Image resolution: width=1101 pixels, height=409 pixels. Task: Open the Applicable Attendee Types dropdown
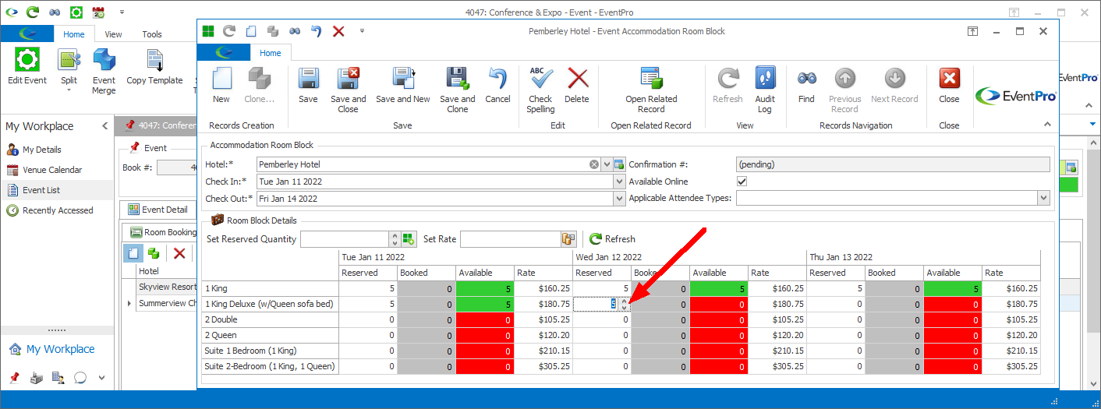click(x=1043, y=199)
